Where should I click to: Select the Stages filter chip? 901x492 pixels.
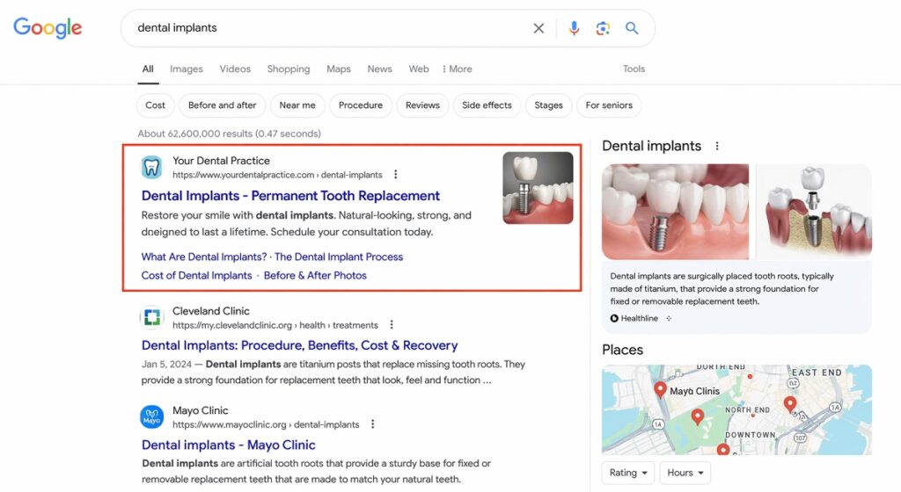[549, 105]
